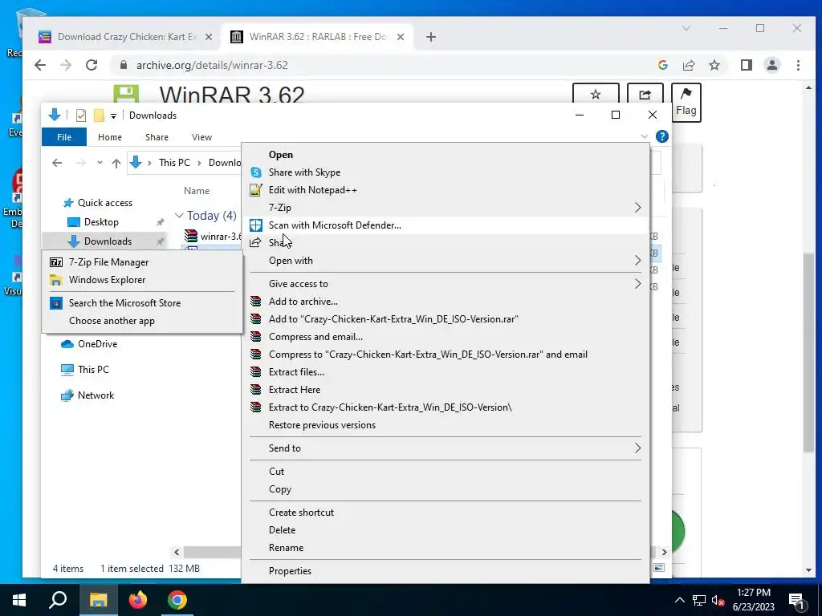Click Explorer help question-mark icon

click(662, 136)
